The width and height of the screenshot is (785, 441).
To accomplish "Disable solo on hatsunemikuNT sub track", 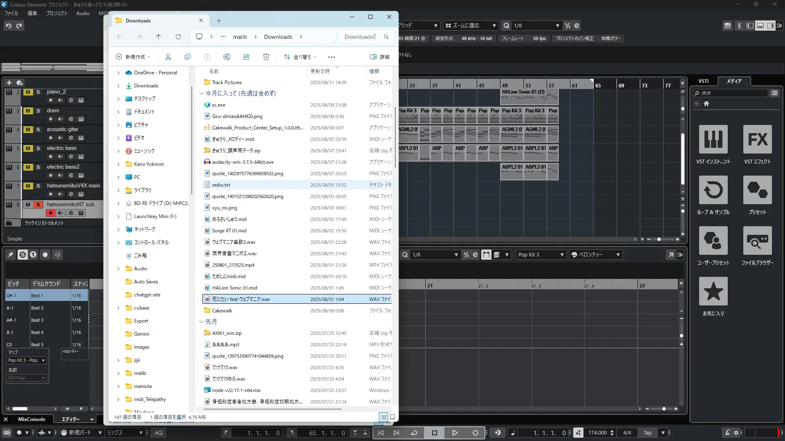I will [x=38, y=205].
